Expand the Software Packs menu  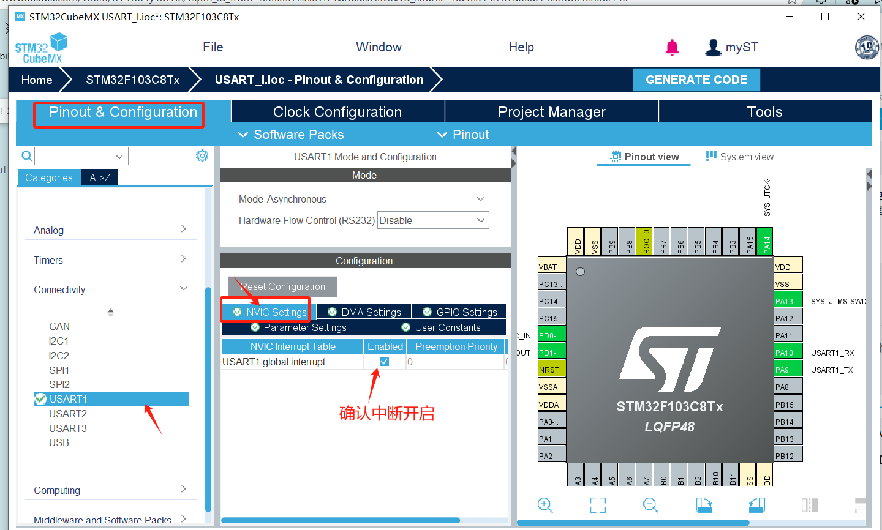tap(291, 135)
